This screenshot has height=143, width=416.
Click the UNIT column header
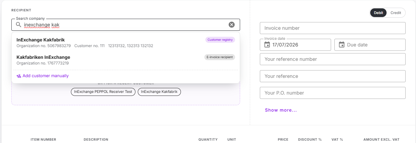[x=231, y=139]
